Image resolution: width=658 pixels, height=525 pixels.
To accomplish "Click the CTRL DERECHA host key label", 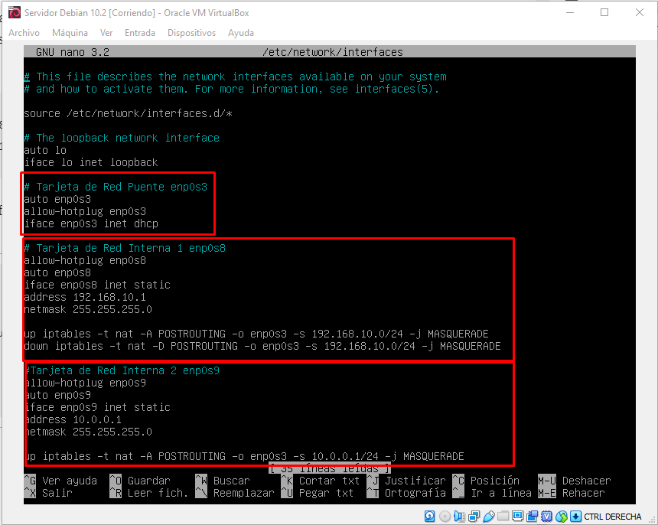I will tap(612, 517).
